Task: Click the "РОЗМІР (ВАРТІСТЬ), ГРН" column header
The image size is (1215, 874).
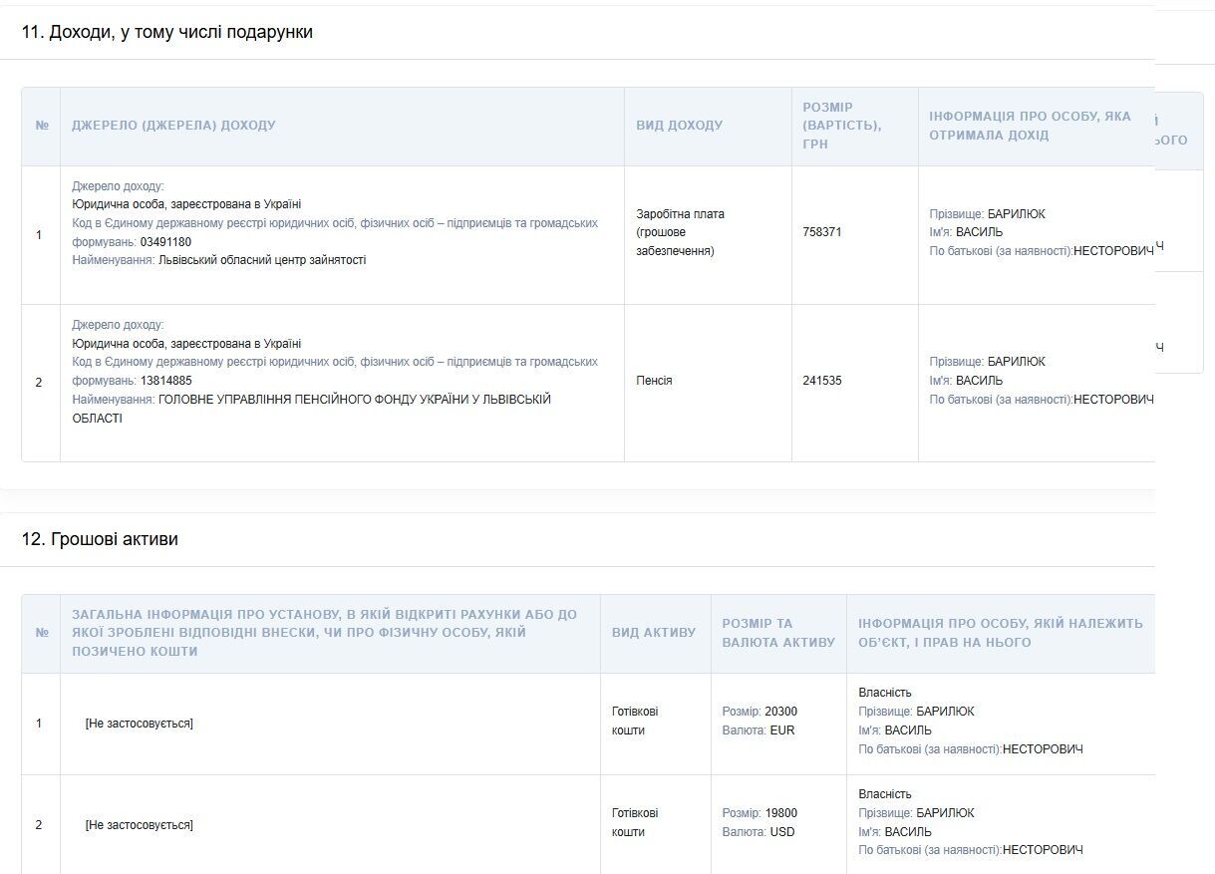Action: (841, 126)
